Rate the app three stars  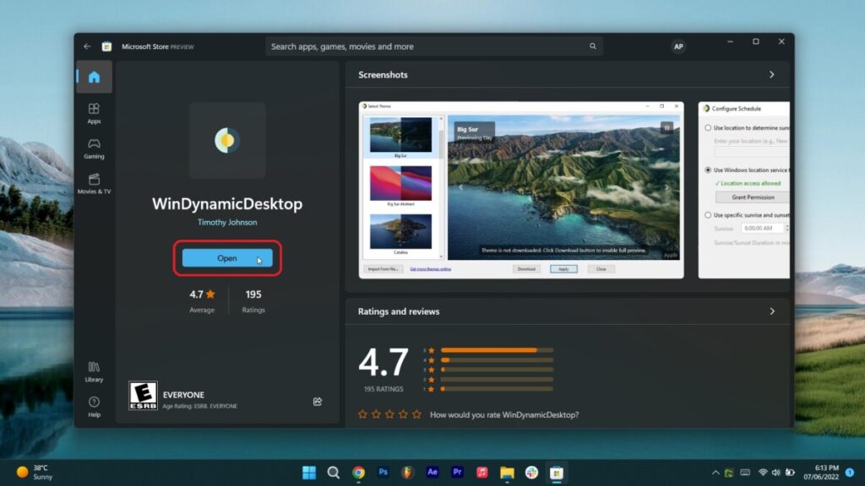(x=389, y=414)
